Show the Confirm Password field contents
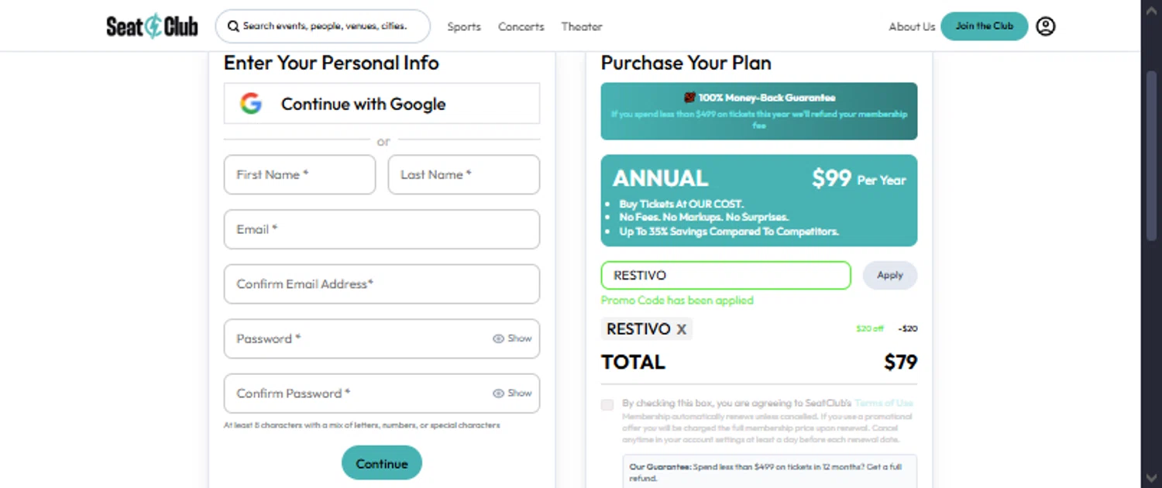This screenshot has width=1162, height=488. 512,393
